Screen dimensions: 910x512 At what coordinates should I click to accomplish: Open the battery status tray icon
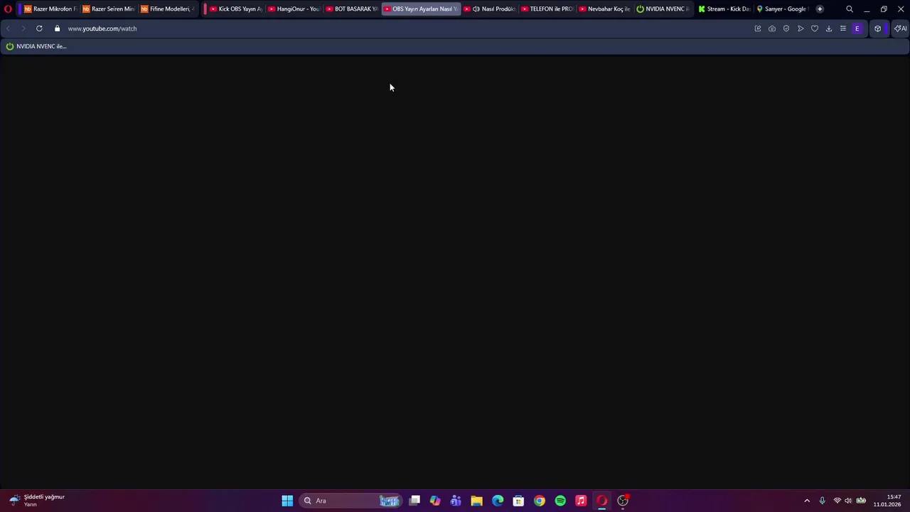point(861,501)
